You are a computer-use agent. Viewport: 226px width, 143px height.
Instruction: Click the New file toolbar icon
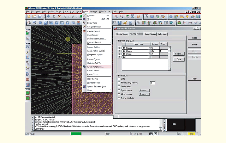click(x=29, y=17)
